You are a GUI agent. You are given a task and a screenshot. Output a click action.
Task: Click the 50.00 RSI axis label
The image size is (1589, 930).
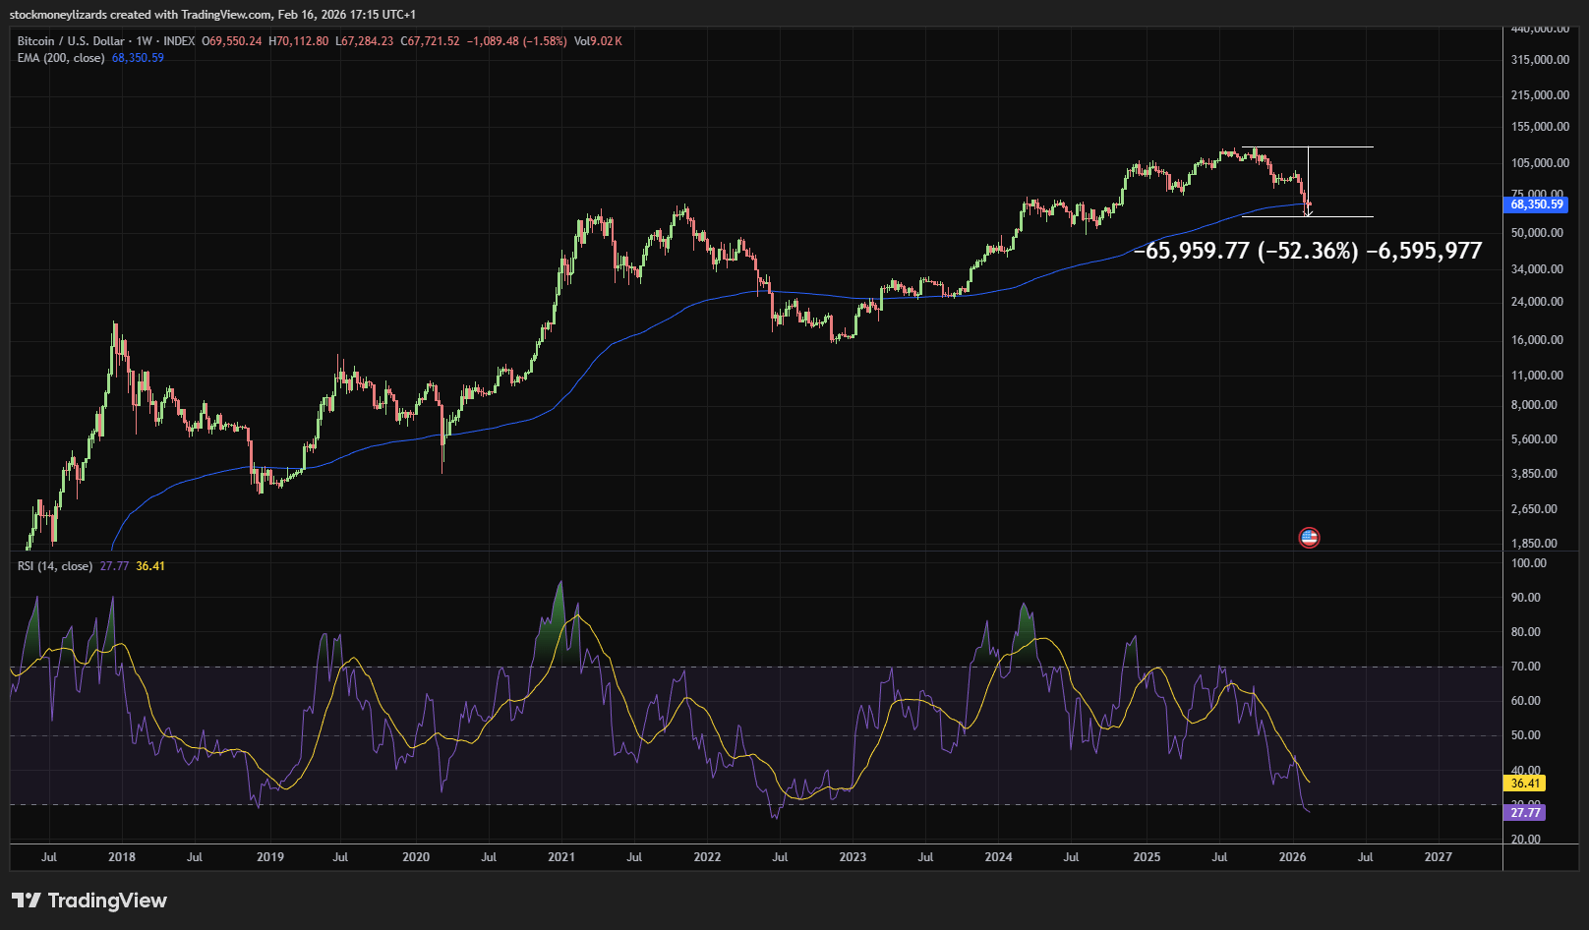point(1526,735)
